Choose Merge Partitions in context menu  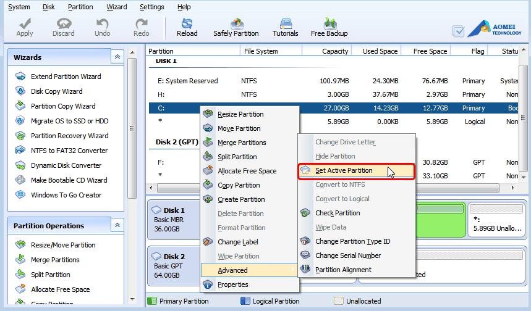pos(250,143)
